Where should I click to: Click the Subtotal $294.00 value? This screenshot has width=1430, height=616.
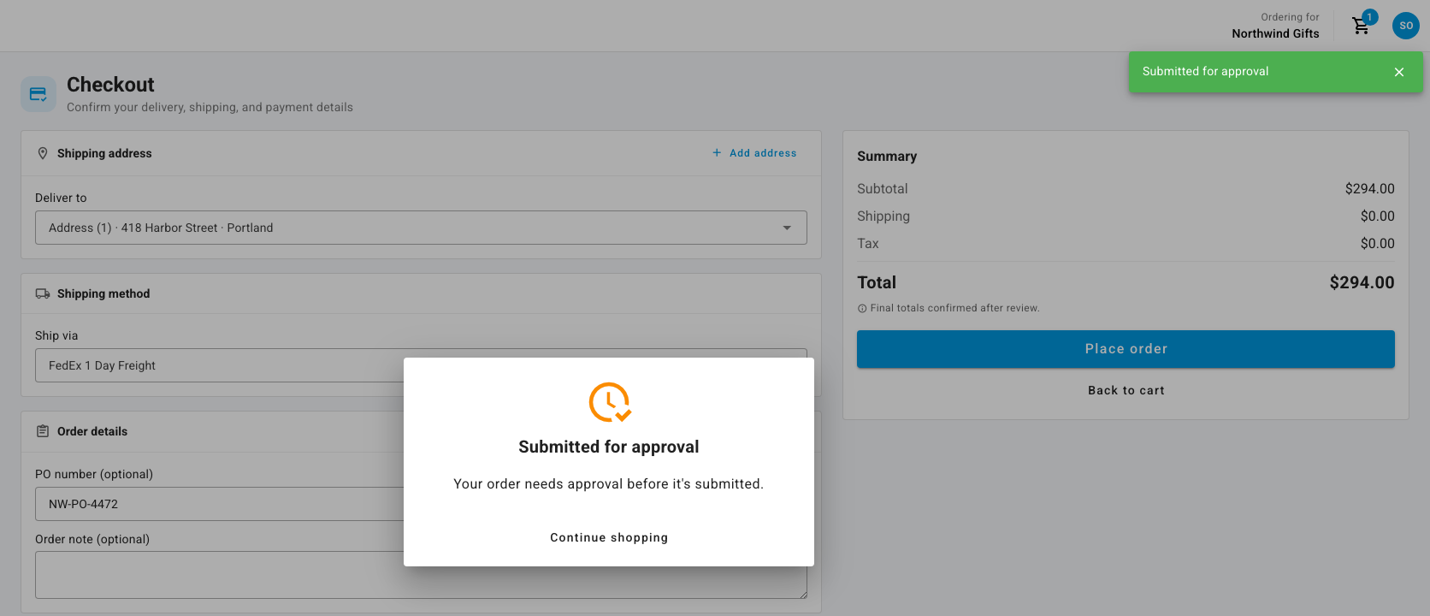click(x=1369, y=189)
